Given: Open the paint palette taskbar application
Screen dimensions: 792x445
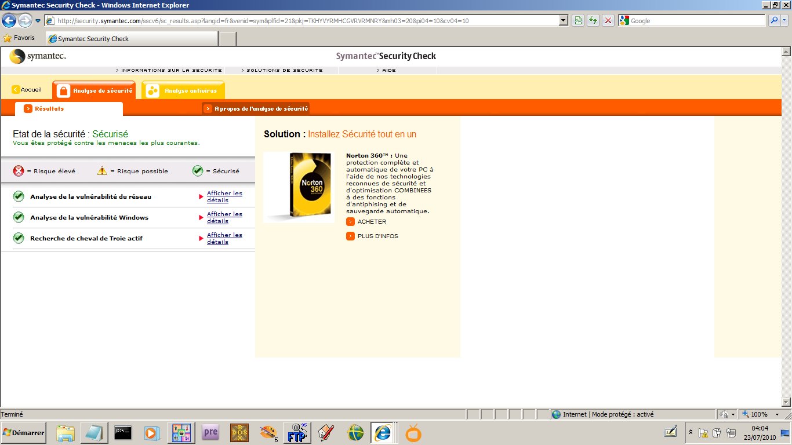Looking at the screenshot, I should (x=268, y=433).
